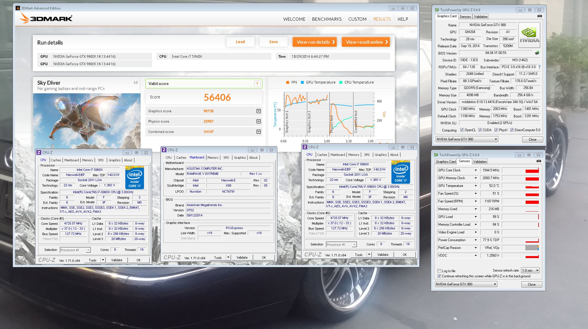The width and height of the screenshot is (588, 329).
Task: Open the PerfCap Reason sensor dropdown
Action: click(476, 248)
